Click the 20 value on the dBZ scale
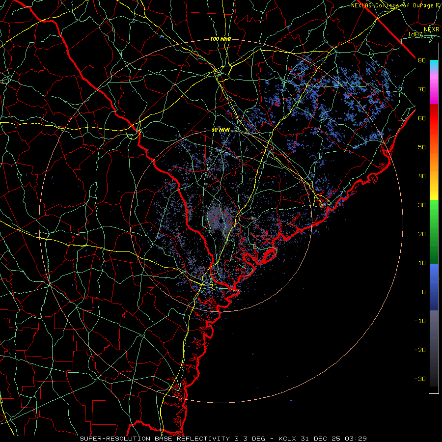Viewport: 442px width, 442px height. coord(422,234)
